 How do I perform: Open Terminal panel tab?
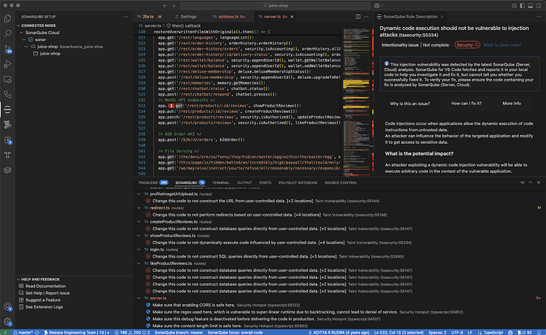click(x=221, y=183)
